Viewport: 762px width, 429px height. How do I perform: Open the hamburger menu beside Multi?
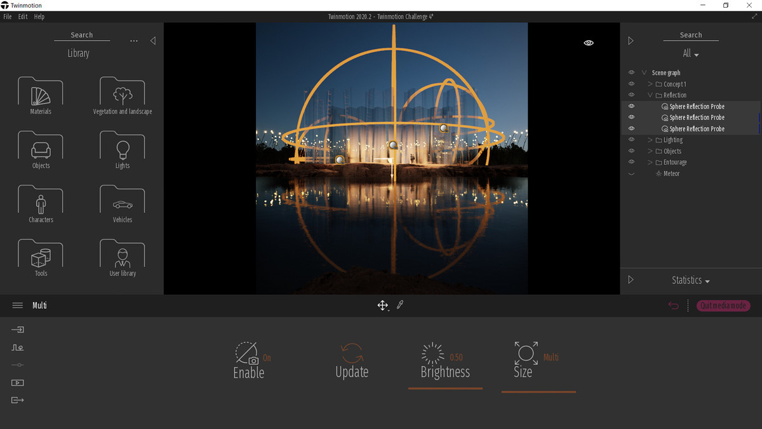[x=18, y=306]
